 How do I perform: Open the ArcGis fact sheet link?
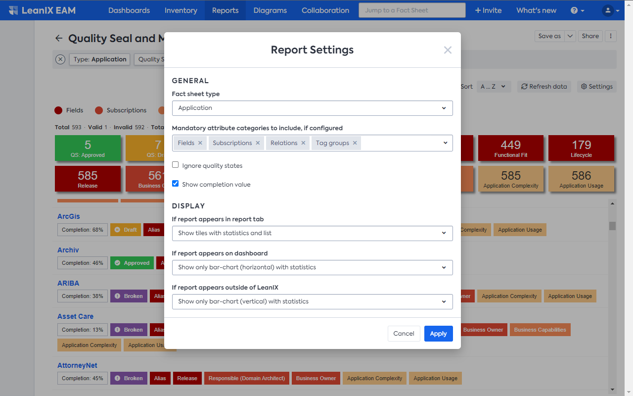tap(69, 216)
